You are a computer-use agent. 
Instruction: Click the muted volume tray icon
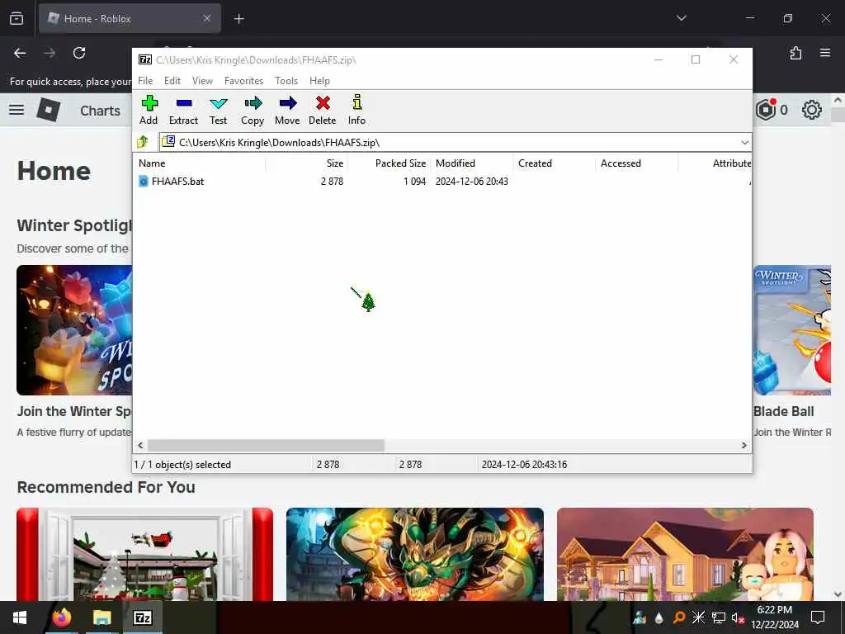[x=737, y=617]
